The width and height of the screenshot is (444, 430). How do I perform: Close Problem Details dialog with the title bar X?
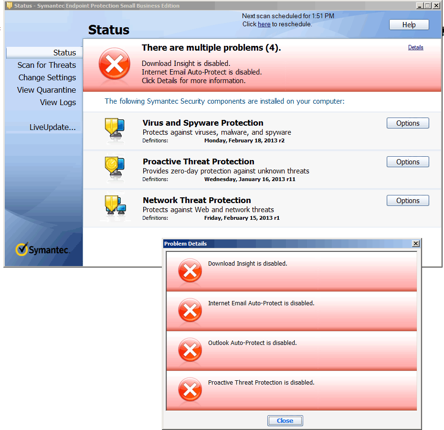[x=415, y=244]
